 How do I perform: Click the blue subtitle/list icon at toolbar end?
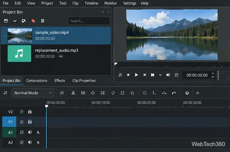pyautogui.click(x=198, y=93)
